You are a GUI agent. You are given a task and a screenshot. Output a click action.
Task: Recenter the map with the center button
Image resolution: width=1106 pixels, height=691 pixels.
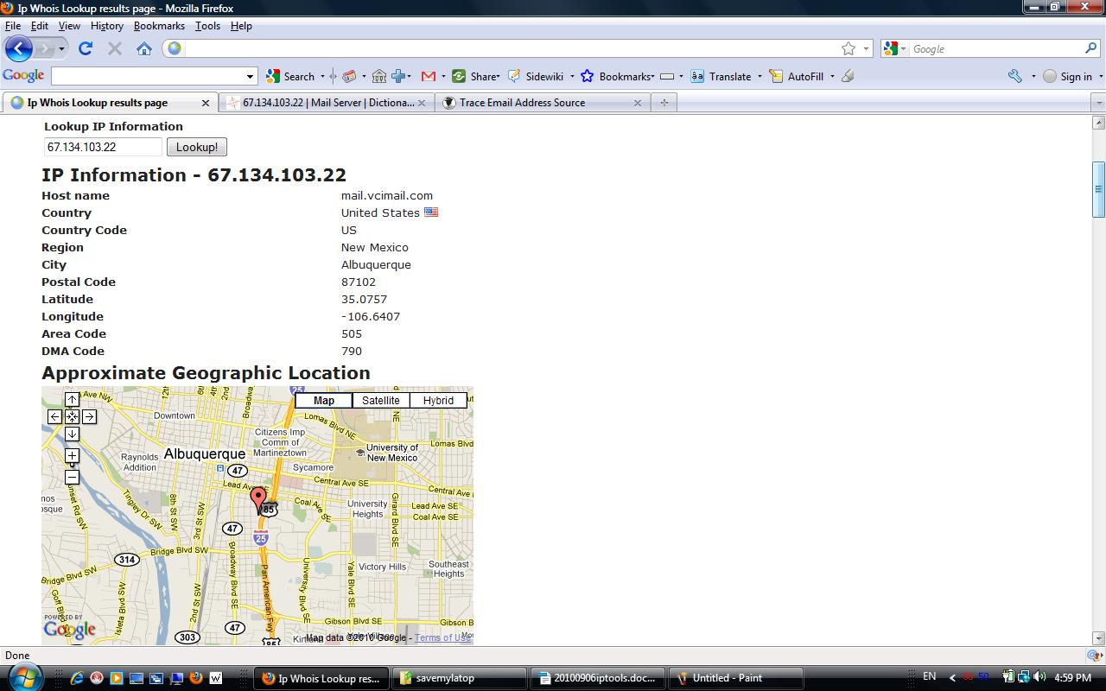[72, 416]
